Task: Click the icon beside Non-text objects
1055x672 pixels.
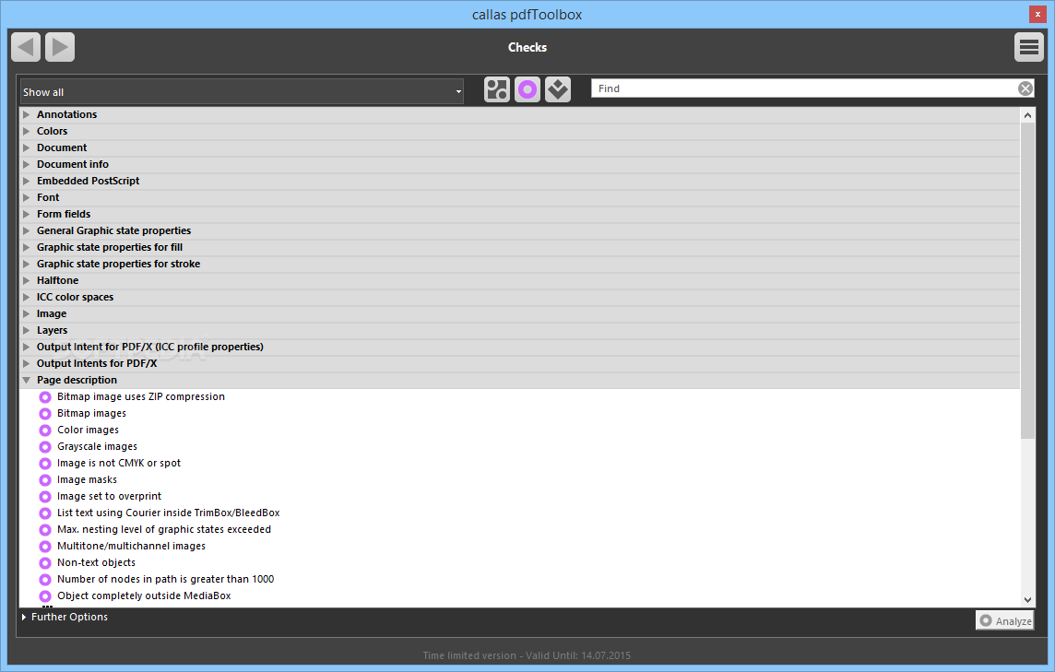Action: [45, 563]
